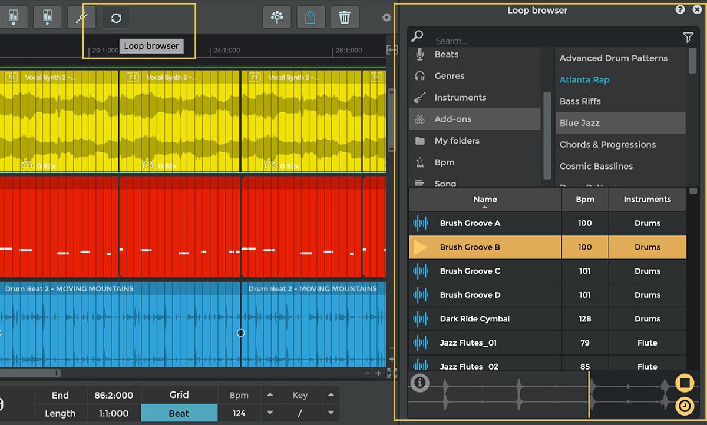Image resolution: width=707 pixels, height=425 pixels.
Task: Open the settings gear icon
Action: (x=386, y=18)
